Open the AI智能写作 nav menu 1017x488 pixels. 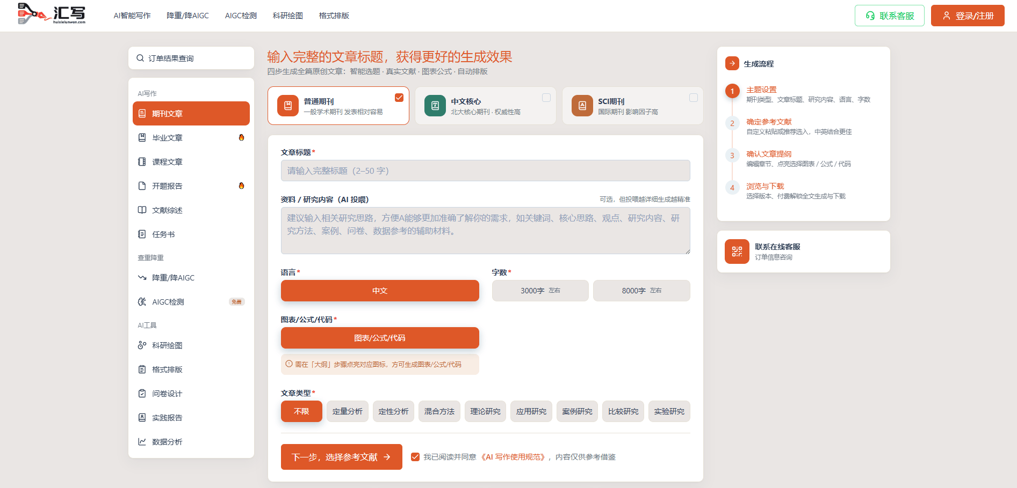(x=132, y=16)
